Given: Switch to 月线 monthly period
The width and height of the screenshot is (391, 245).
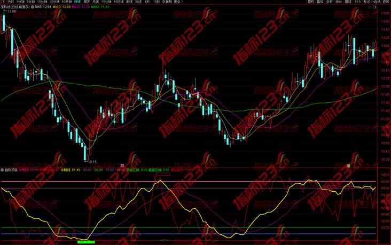Looking at the screenshot, I should [96, 2].
